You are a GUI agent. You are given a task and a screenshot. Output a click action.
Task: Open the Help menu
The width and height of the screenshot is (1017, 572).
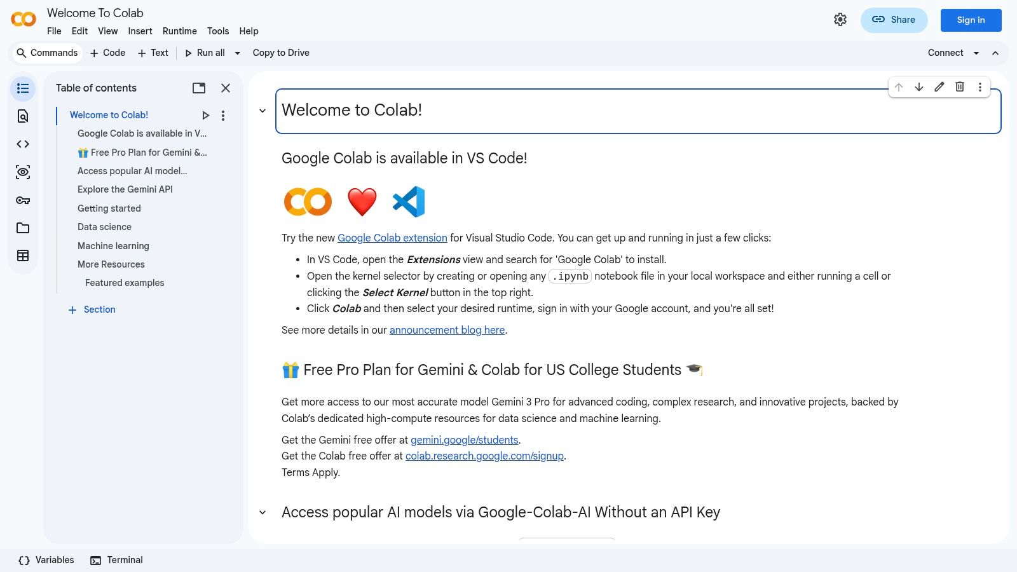[249, 31]
